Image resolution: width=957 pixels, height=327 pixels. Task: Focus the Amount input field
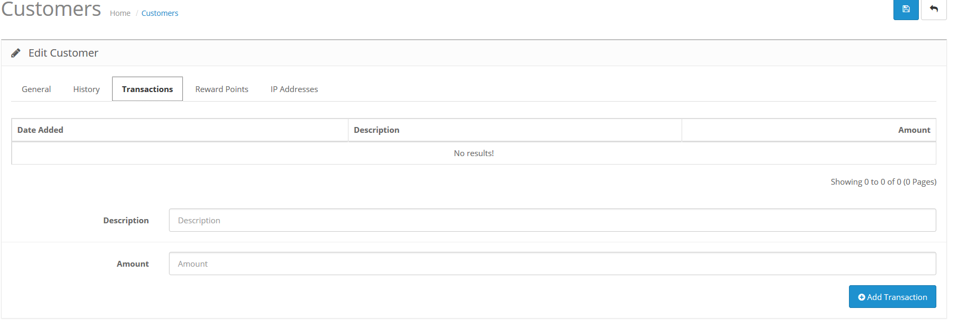tap(552, 264)
